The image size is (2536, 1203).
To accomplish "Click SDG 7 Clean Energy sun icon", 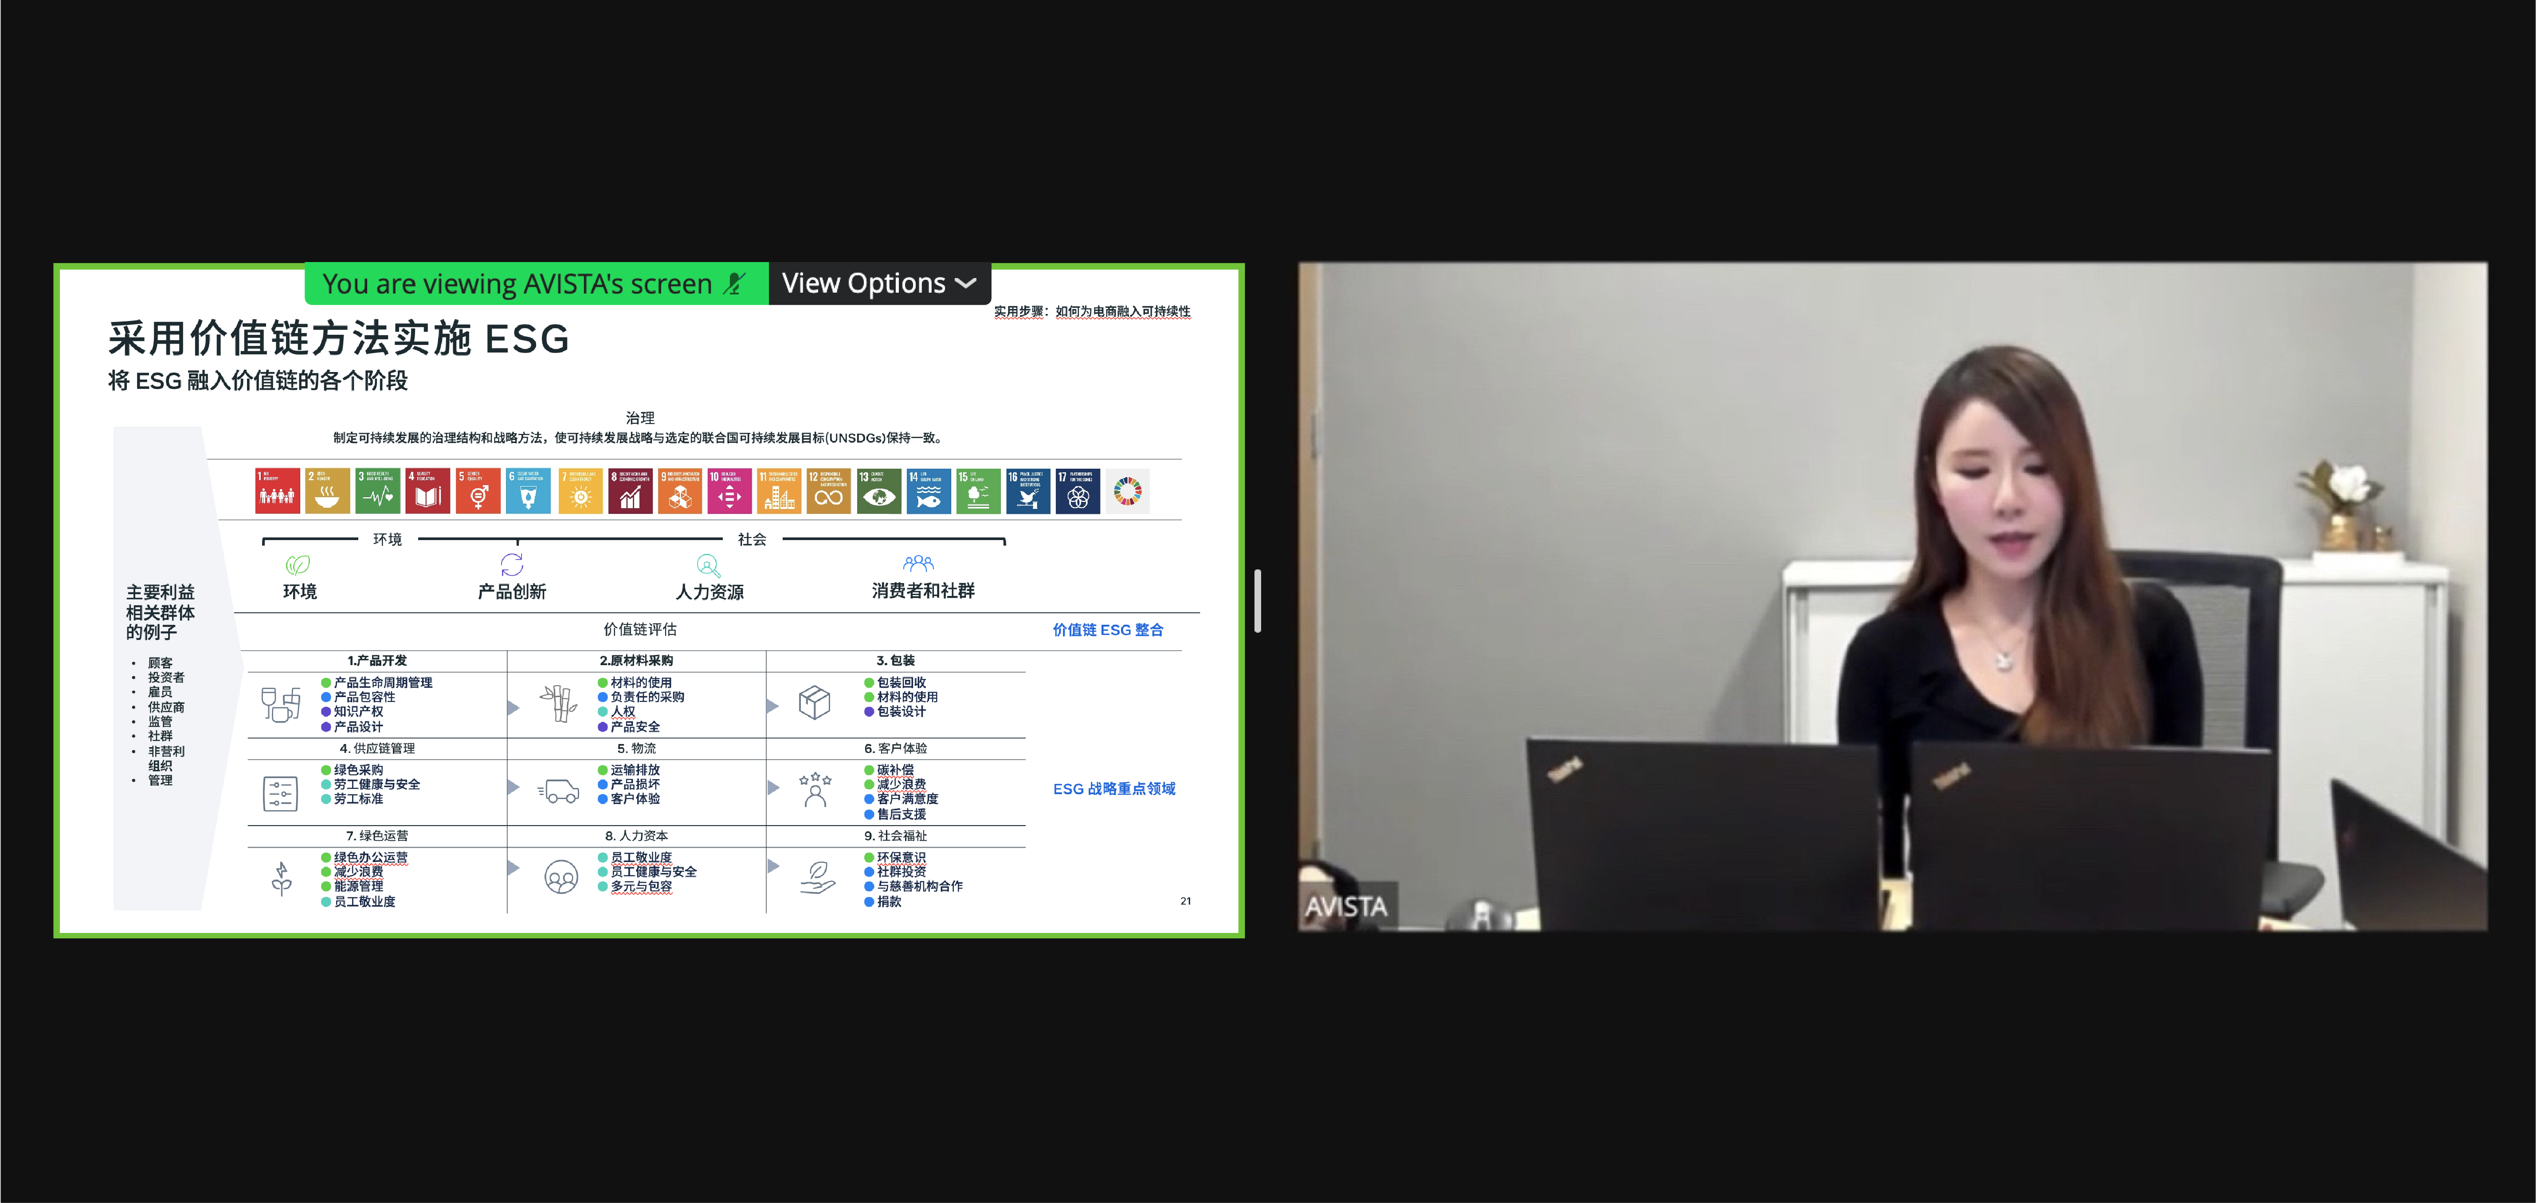I will click(x=580, y=490).
